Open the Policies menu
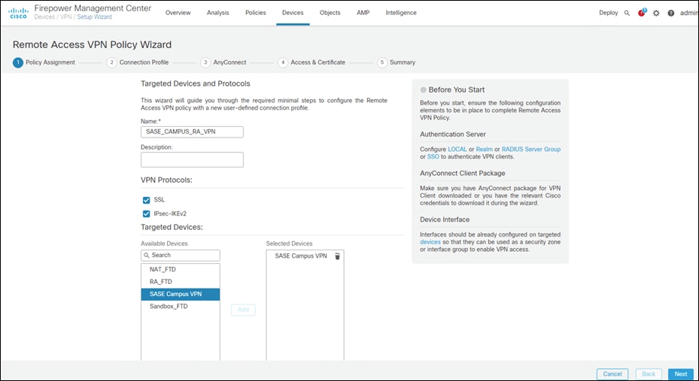This screenshot has height=381, width=699. click(255, 13)
